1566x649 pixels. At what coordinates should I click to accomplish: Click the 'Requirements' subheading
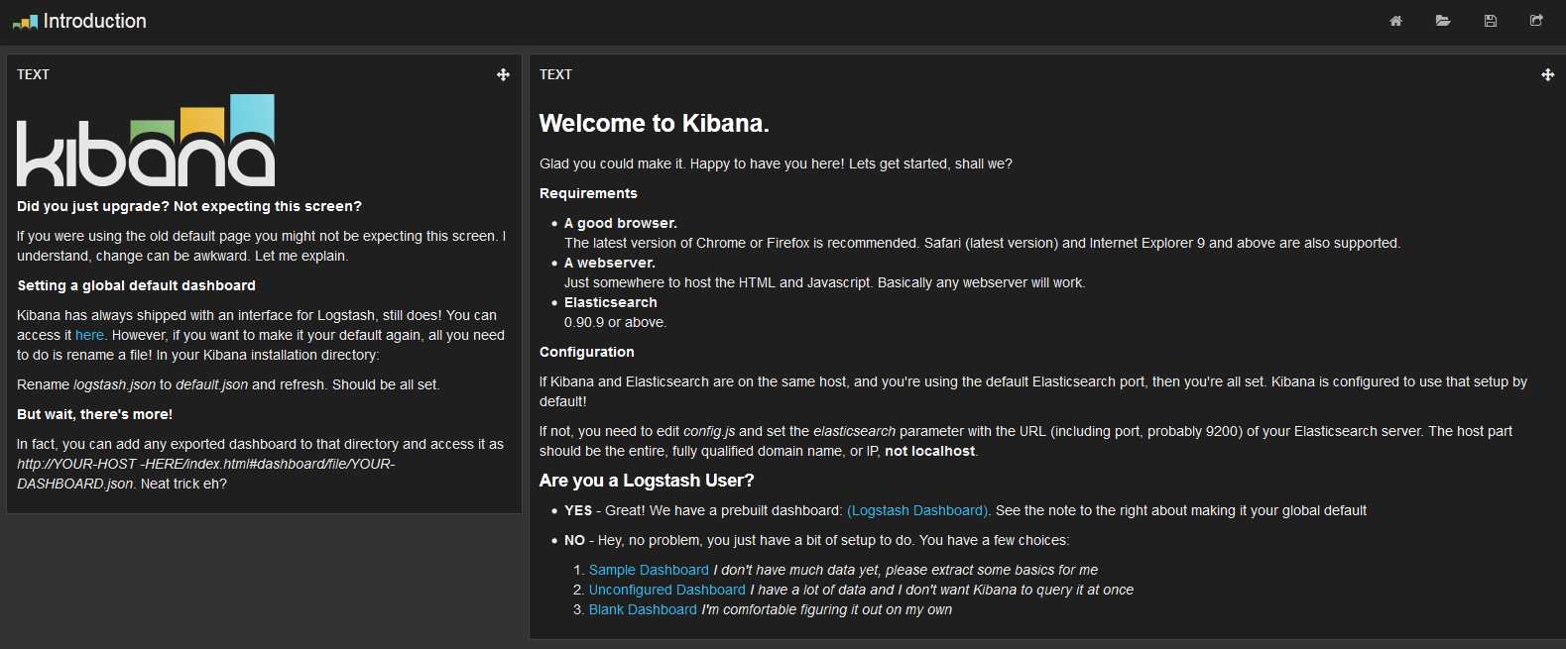tap(588, 193)
